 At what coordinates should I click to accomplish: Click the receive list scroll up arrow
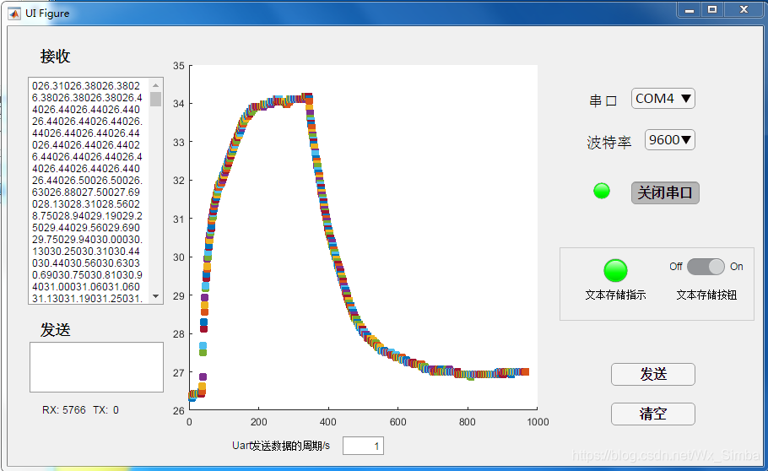click(156, 85)
